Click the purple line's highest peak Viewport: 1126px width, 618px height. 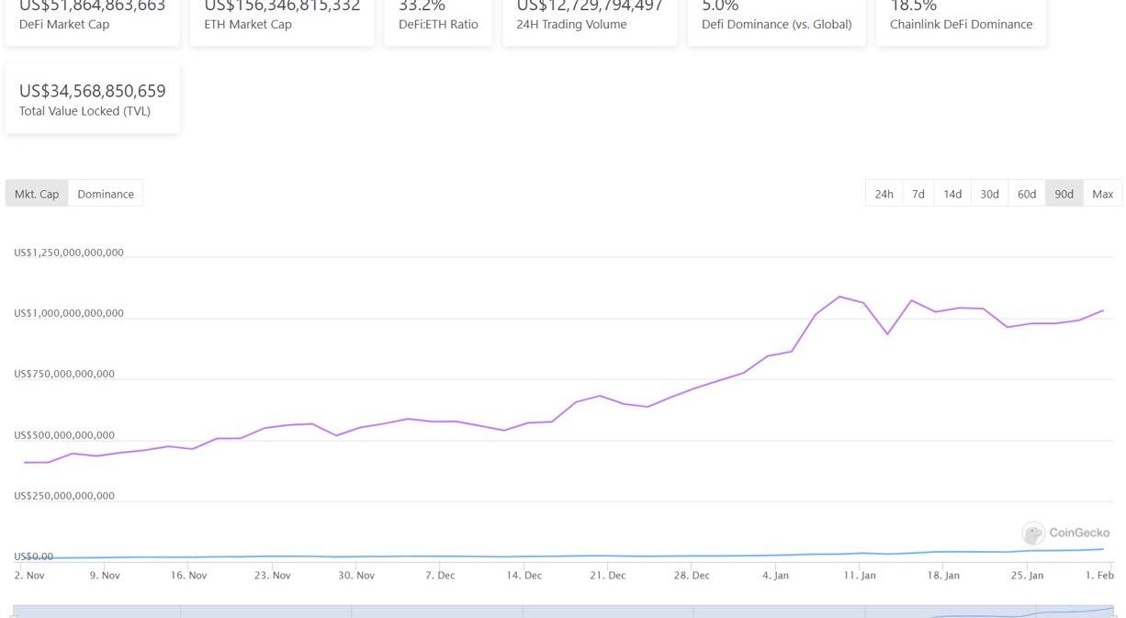(839, 297)
